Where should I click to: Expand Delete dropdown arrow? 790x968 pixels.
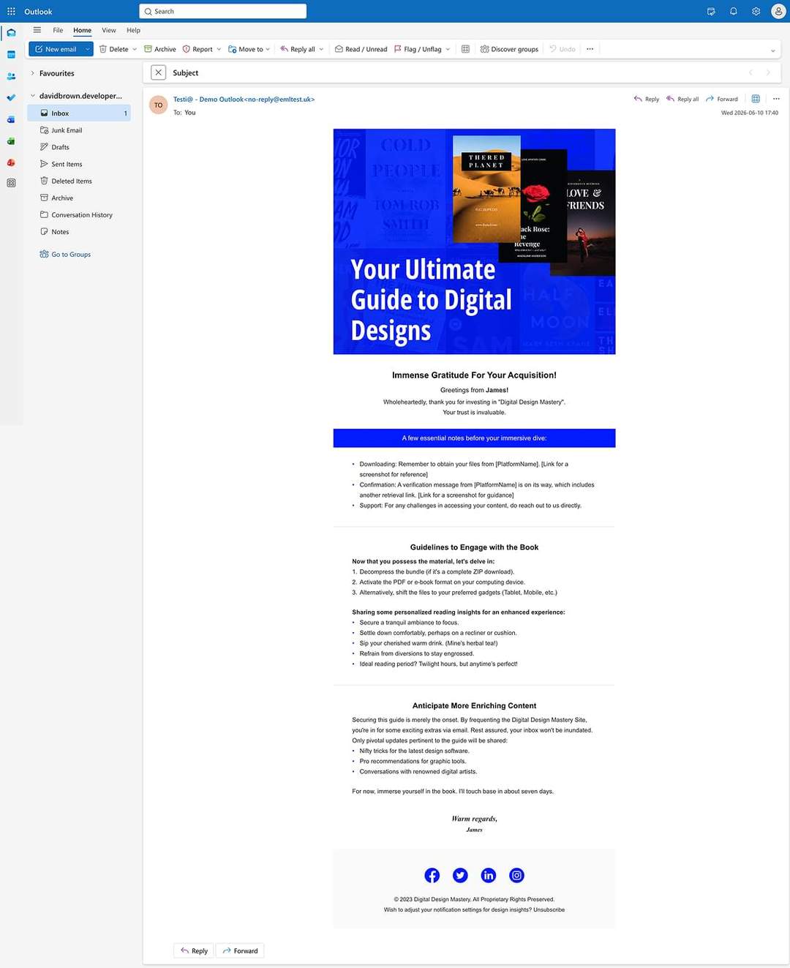[x=135, y=49]
